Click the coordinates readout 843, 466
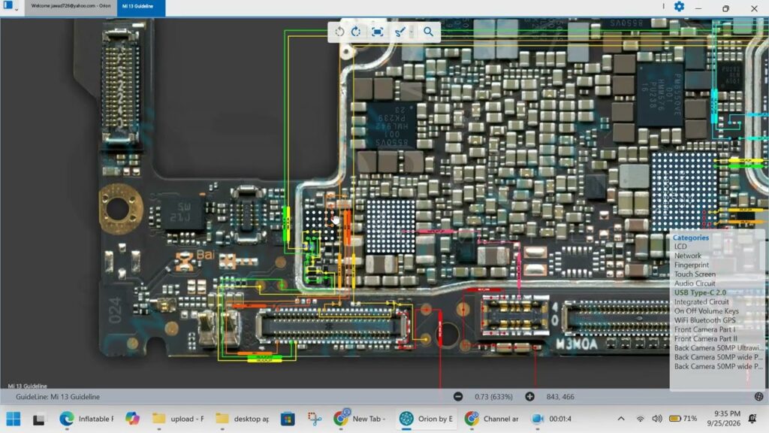The image size is (769, 433). (560, 397)
